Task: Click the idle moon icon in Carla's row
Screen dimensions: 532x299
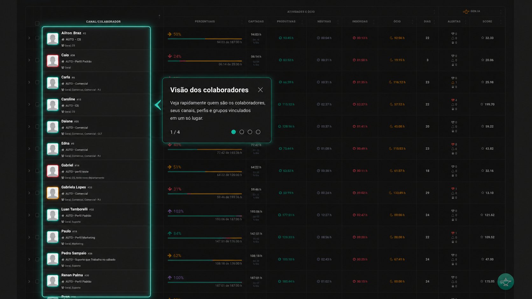Action: tap(390, 82)
